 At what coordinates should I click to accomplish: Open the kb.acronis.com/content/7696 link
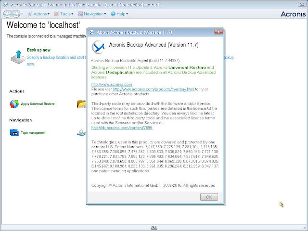122,128
